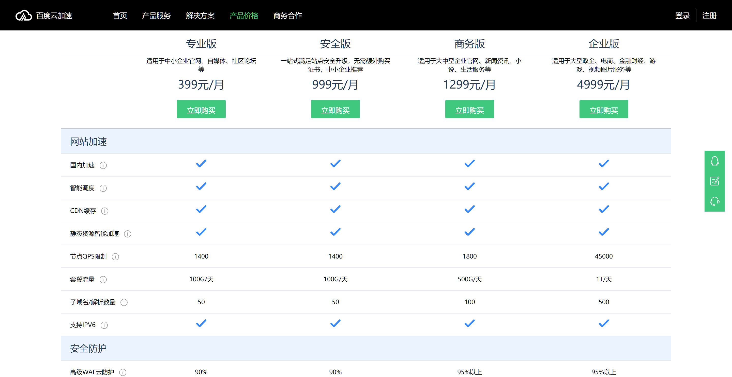Show info icon beside 节点QPS限制
This screenshot has height=377, width=732.
pos(115,257)
